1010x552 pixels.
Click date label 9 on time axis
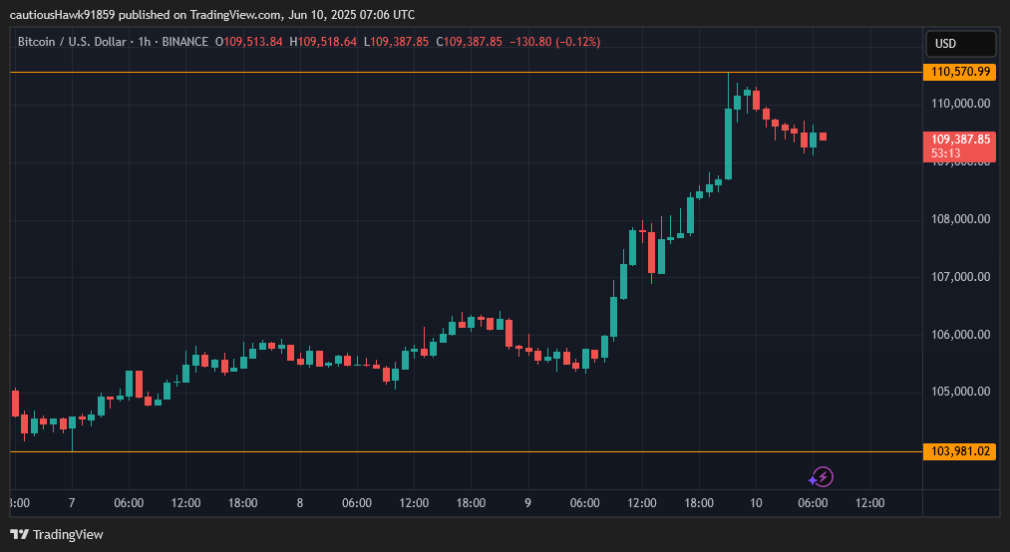pos(526,503)
